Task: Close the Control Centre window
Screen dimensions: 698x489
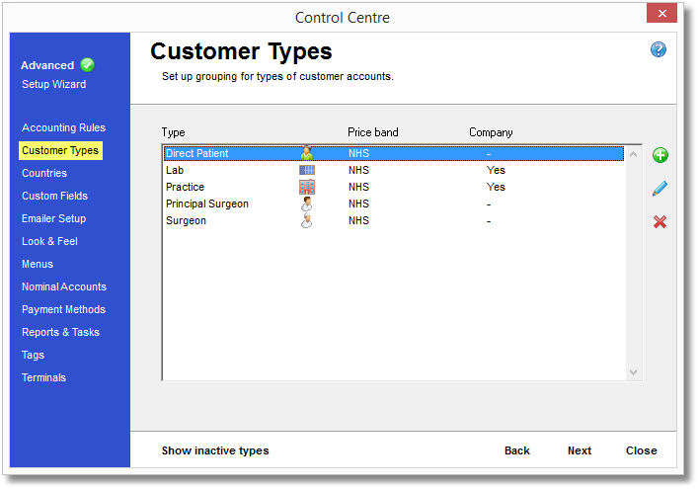Action: [661, 14]
